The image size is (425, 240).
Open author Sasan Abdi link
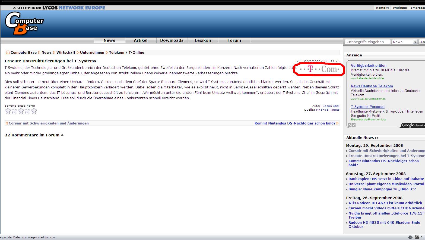(x=331, y=106)
